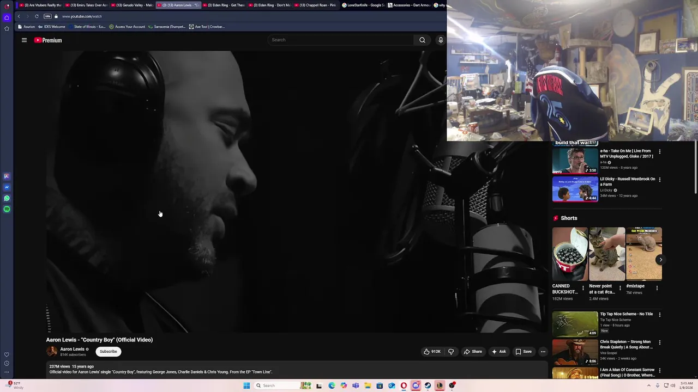Open Access Your Account bookmark

(127, 27)
